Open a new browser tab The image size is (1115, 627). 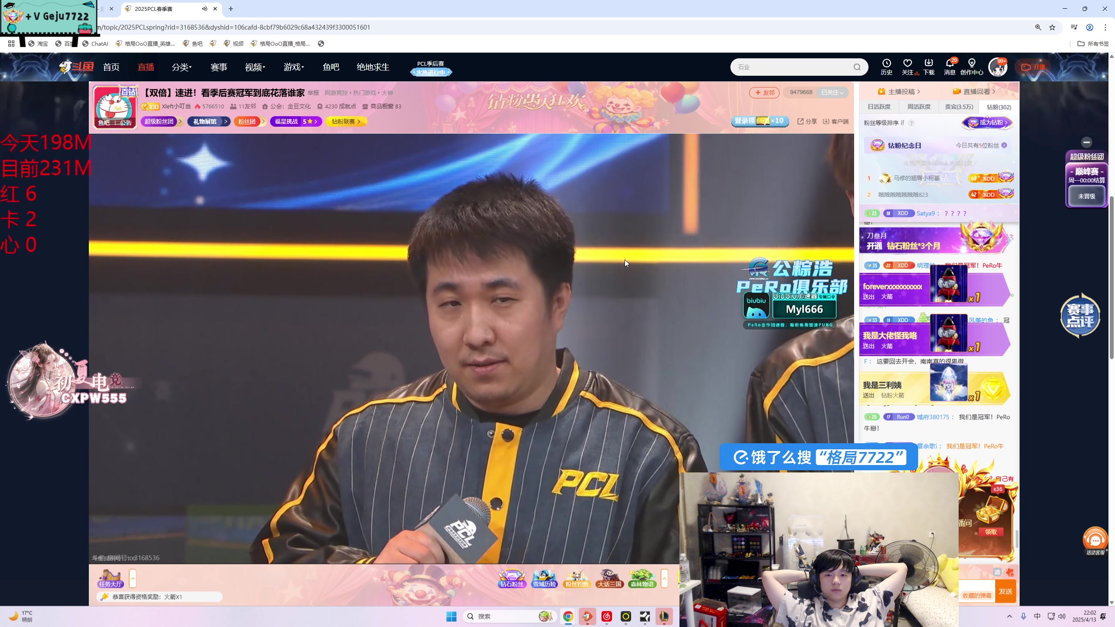[x=231, y=9]
